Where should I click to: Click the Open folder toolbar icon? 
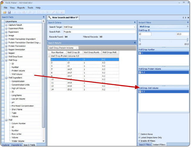coord(5,12)
